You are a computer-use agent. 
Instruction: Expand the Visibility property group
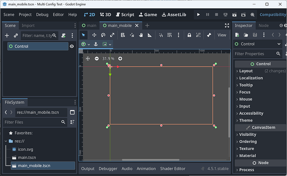pos(247,134)
